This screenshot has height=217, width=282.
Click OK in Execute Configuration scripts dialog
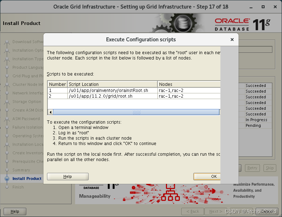pos(207,176)
